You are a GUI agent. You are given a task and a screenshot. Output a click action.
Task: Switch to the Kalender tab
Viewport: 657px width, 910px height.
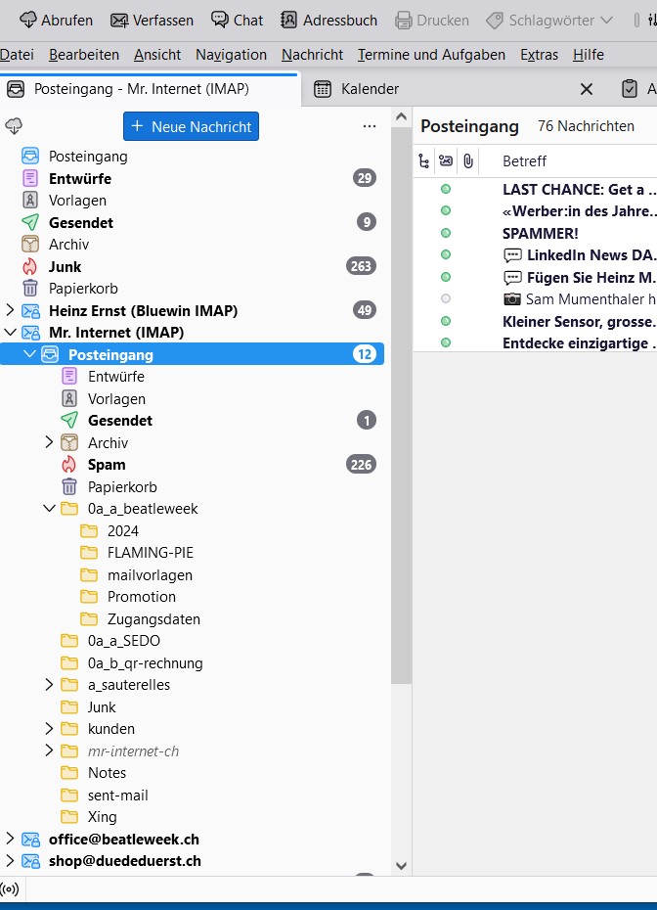pos(370,89)
